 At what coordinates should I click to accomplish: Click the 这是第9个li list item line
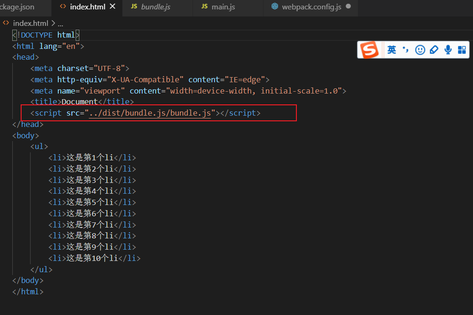(92, 247)
